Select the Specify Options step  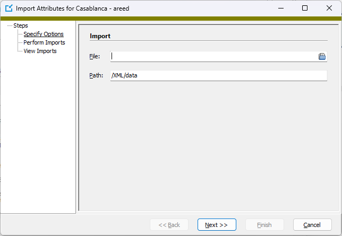click(x=44, y=34)
